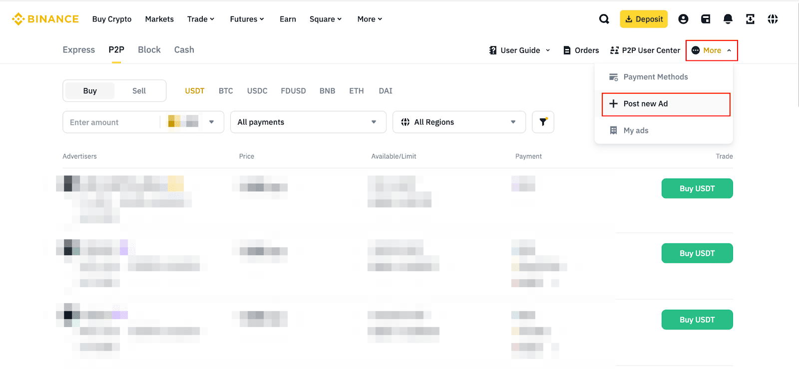Expand the Futures menu dropdown
This screenshot has width=799, height=375.
coord(247,19)
